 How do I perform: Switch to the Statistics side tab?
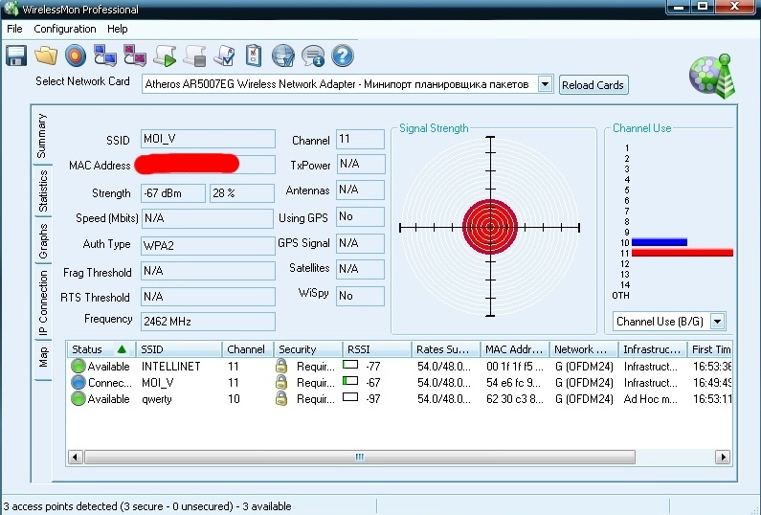(43, 191)
